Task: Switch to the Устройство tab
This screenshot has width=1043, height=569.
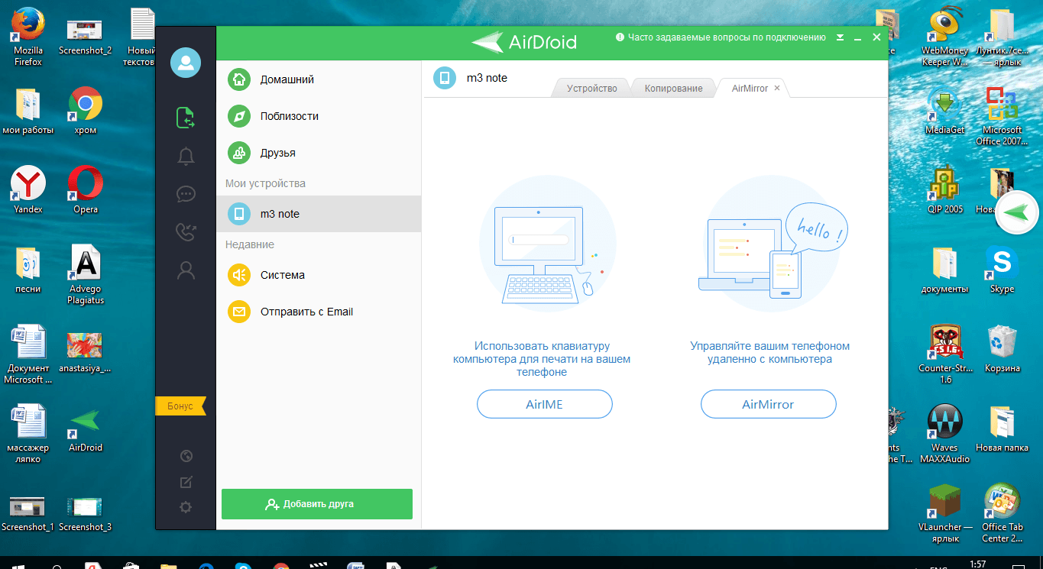Action: (x=591, y=89)
